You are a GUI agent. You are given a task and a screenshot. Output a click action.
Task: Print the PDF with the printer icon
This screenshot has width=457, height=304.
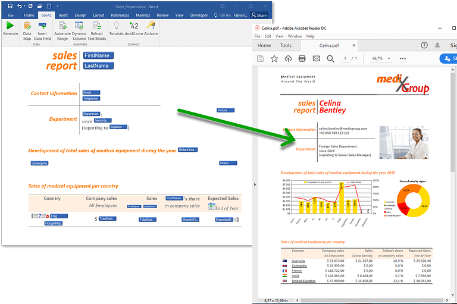[x=302, y=58]
